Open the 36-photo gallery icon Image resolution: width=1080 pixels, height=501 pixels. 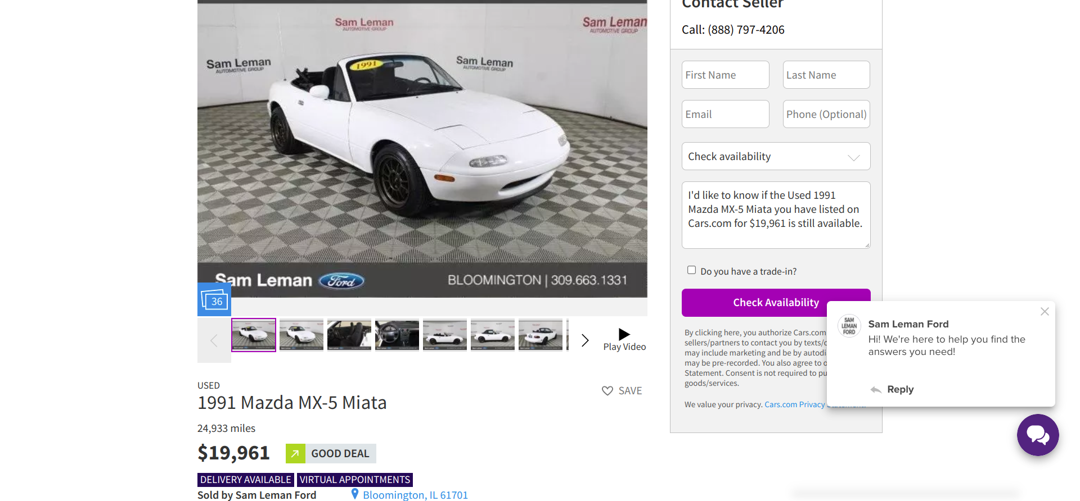214,300
